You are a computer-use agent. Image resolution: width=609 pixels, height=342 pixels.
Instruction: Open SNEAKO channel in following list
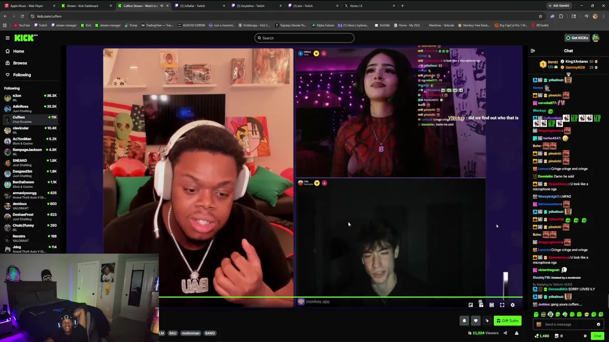(30, 162)
